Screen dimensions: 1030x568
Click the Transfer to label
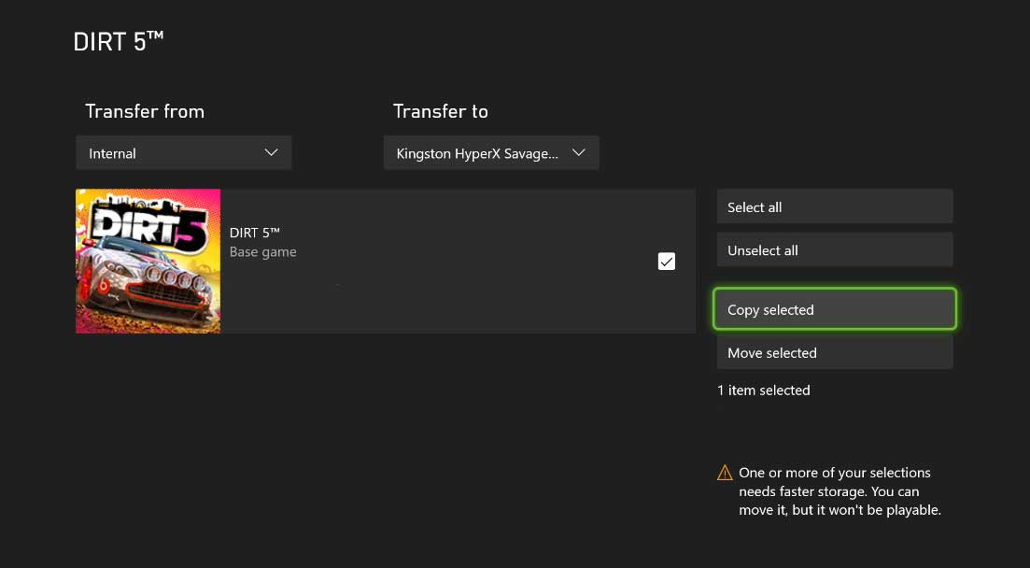(440, 111)
